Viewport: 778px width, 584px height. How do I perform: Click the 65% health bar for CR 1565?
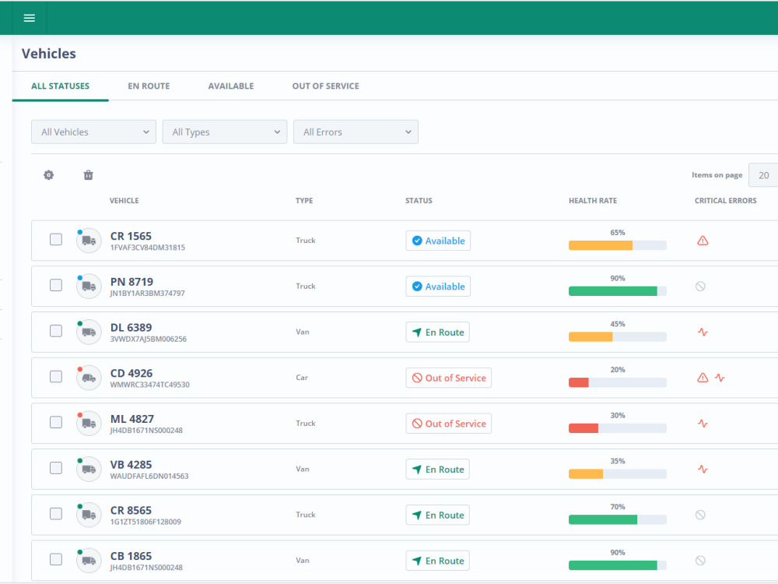[617, 245]
